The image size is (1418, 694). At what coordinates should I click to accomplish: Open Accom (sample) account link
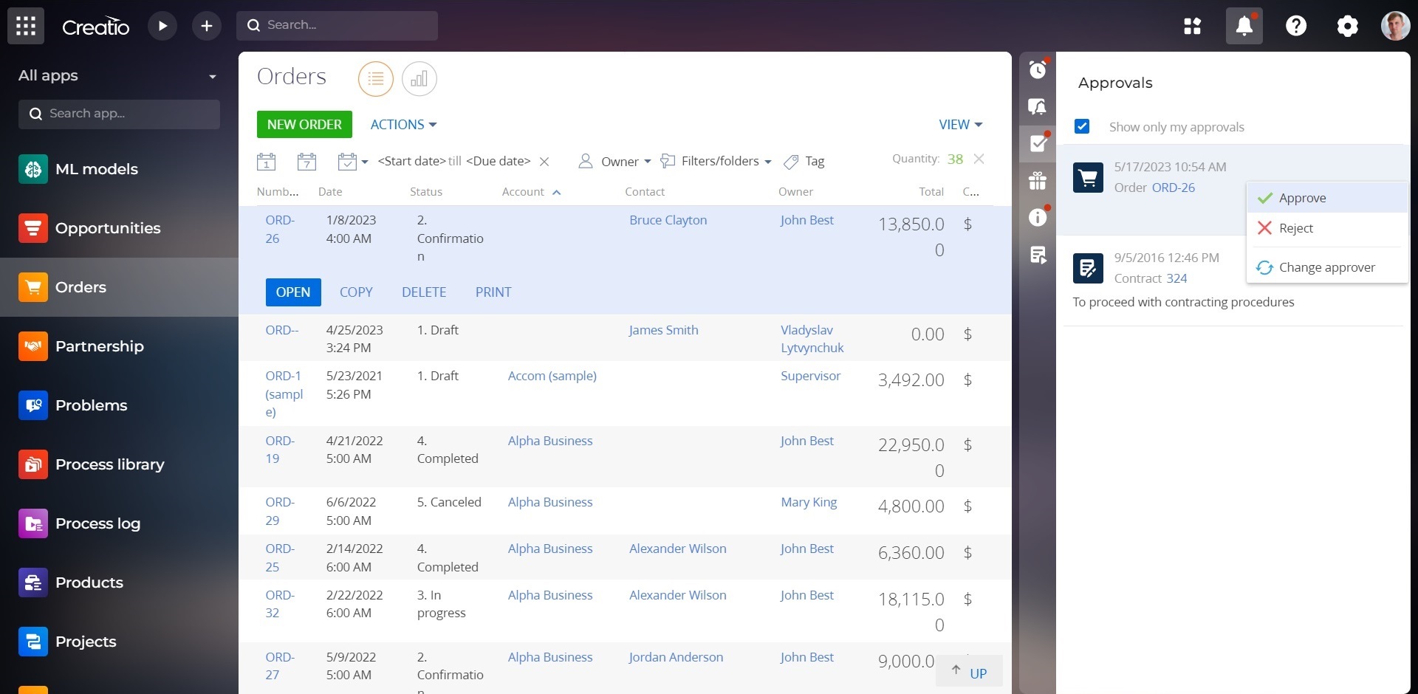point(552,376)
